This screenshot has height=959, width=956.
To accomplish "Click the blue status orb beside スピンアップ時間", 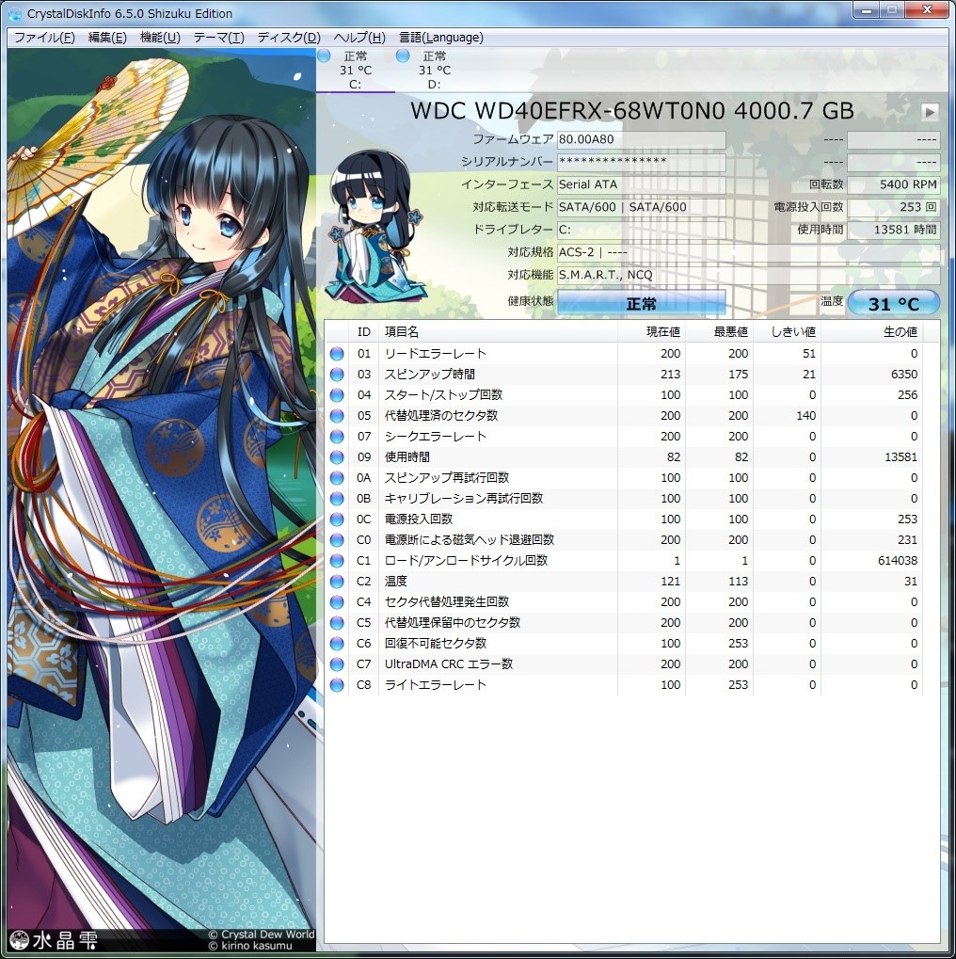I will [339, 374].
